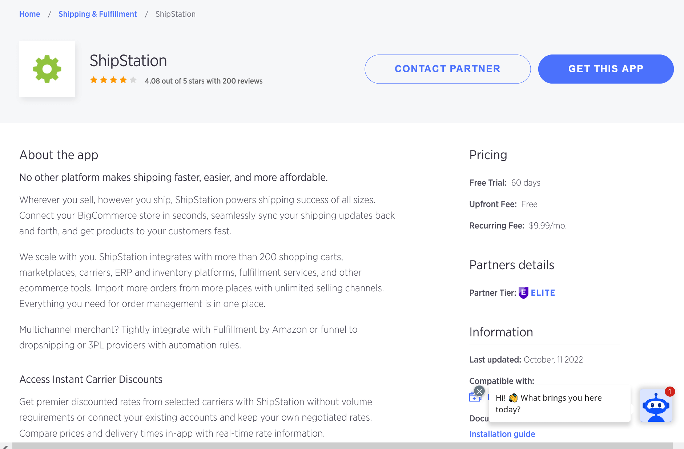The image size is (684, 449).
Task: Click the Partners details heading
Action: [x=512, y=265]
